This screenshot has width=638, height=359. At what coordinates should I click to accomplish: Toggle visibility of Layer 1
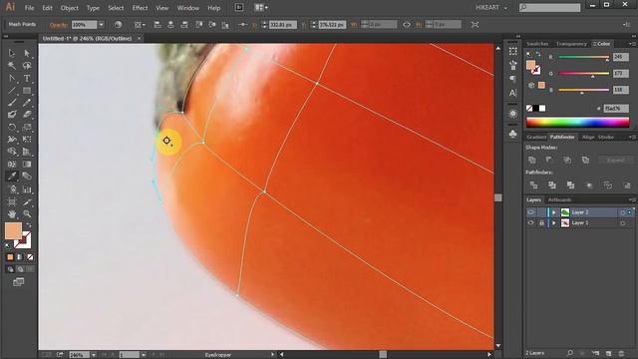530,223
